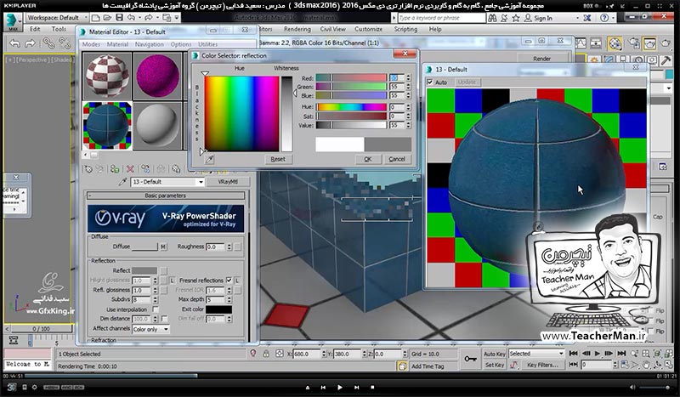
Task: Open the Modes menu in Material Editor
Action: tap(91, 44)
